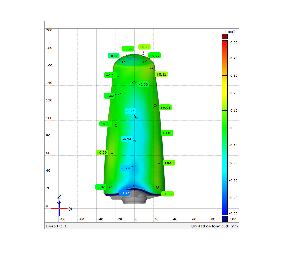Select the +0.00 deviation label
The height and width of the screenshot is (262, 304).
[155, 55]
